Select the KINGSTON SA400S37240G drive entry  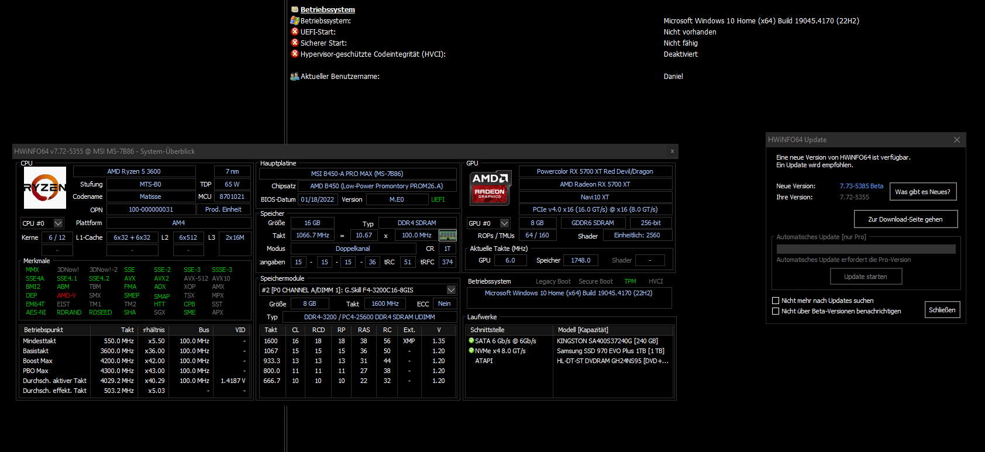tap(607, 341)
